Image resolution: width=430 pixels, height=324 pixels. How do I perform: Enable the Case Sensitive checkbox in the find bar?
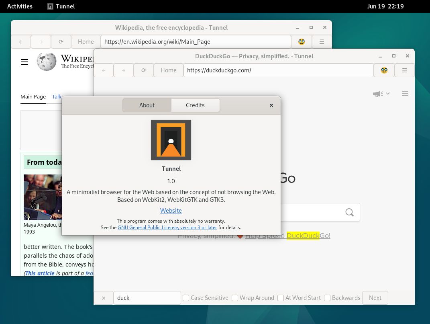[x=186, y=297]
